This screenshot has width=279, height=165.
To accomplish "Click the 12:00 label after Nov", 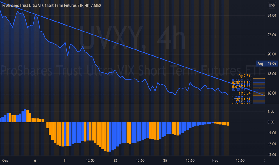I will point(240,160).
